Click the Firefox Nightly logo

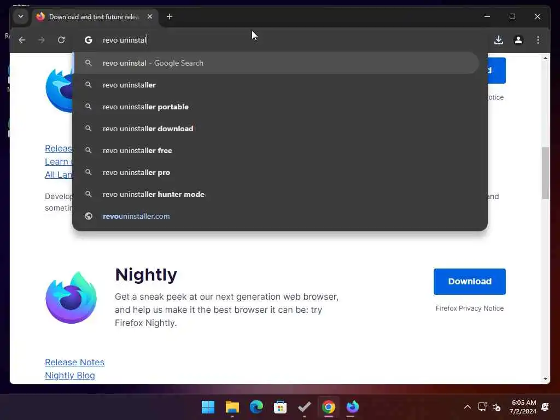71,298
